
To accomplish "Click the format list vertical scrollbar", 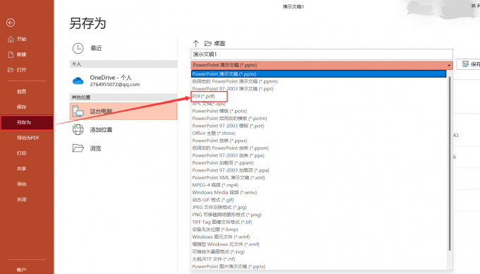I will tap(450, 164).
